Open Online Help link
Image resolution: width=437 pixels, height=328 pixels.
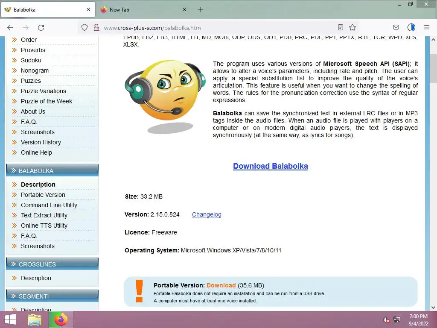36,152
